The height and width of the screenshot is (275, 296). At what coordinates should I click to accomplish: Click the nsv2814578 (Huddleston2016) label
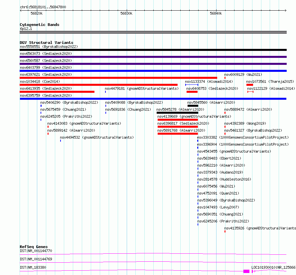tap(224, 179)
